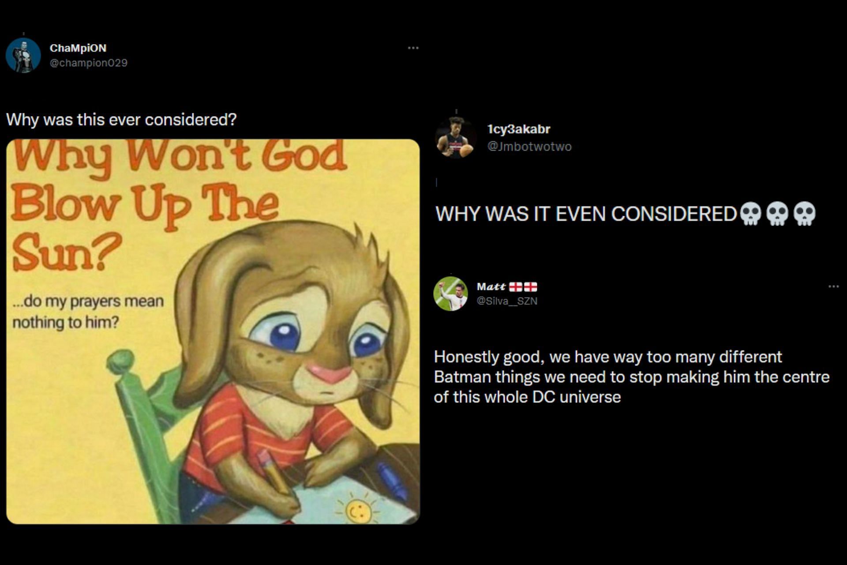
Task: Click the Matt display name
Action: pyautogui.click(x=491, y=286)
